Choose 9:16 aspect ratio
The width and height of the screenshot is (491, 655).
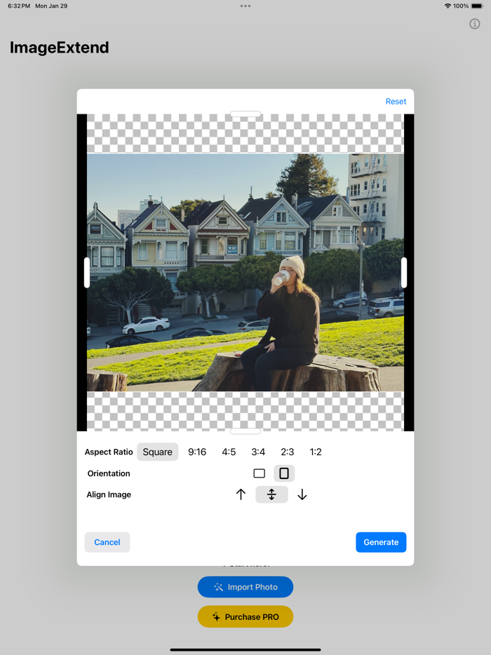(197, 452)
